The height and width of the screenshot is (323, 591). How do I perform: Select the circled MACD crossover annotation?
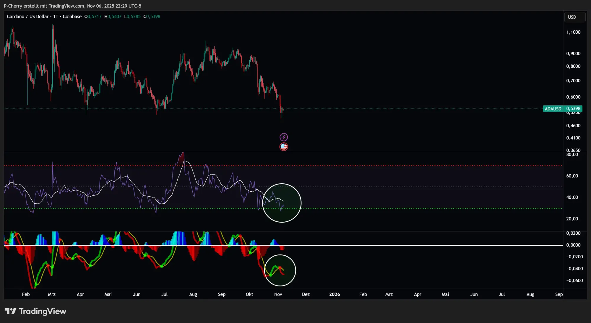[280, 270]
